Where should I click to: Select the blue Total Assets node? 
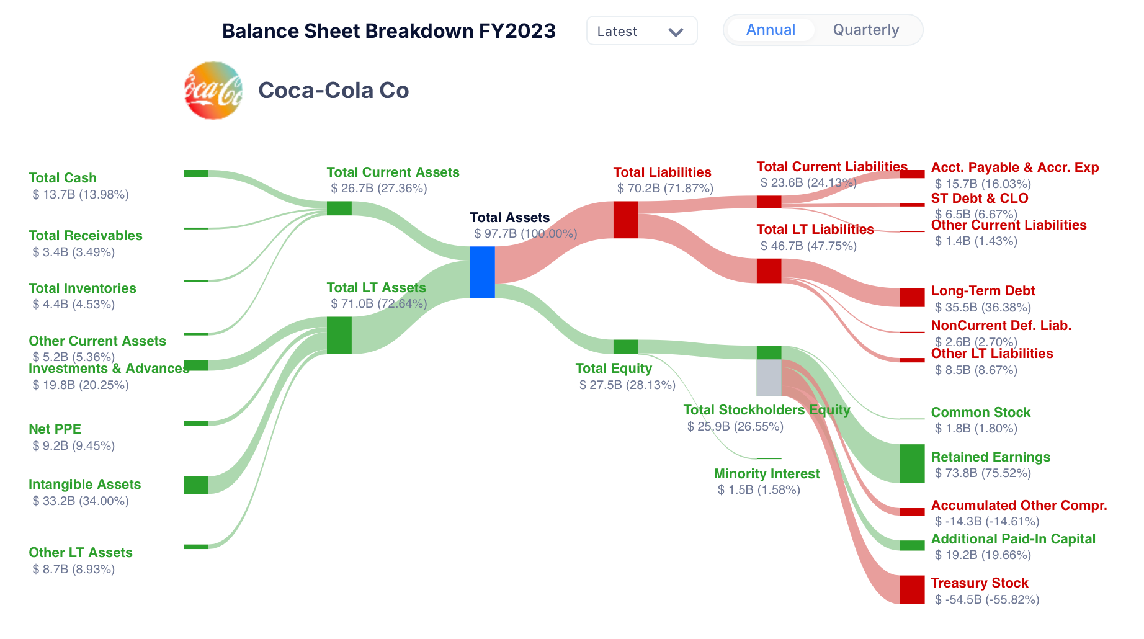(482, 272)
